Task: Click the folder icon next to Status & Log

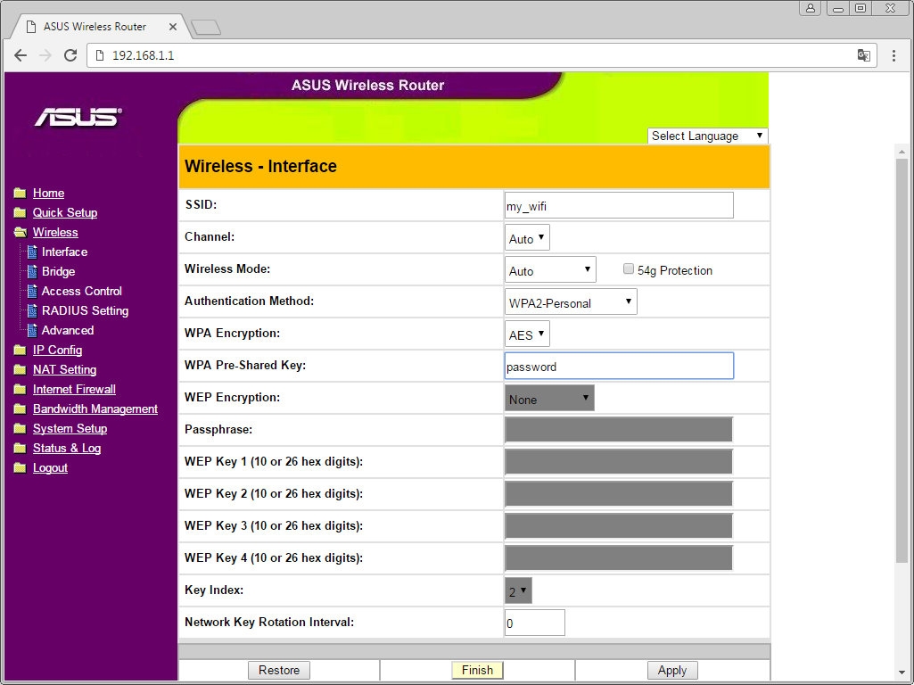Action: [20, 449]
